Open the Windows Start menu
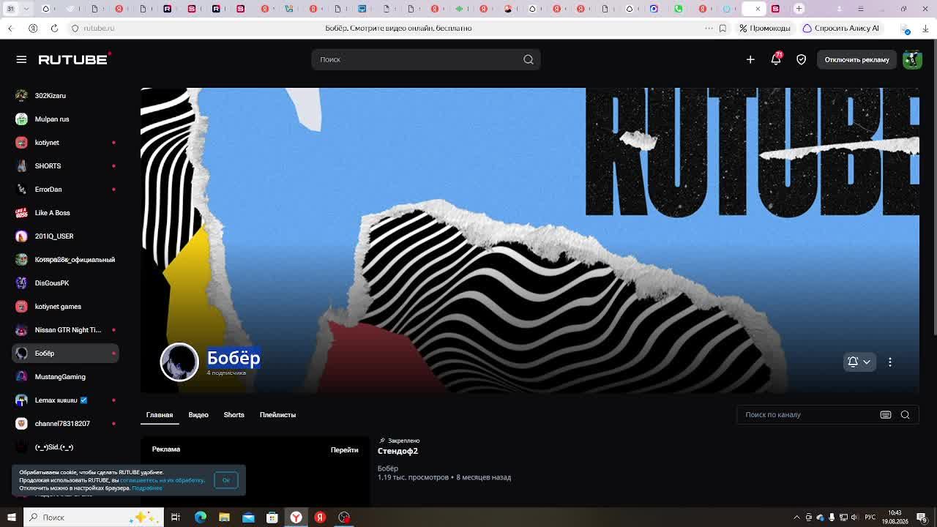The height and width of the screenshot is (527, 937). 11,517
